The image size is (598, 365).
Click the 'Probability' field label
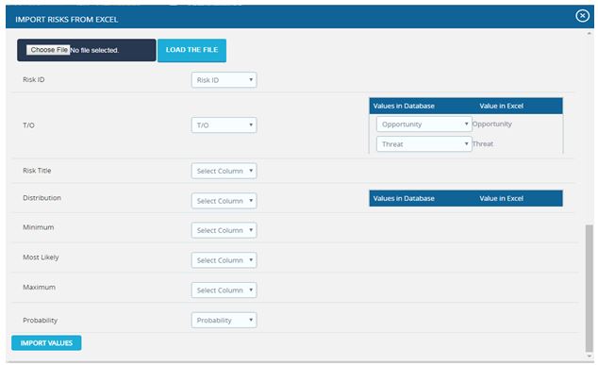(x=40, y=320)
